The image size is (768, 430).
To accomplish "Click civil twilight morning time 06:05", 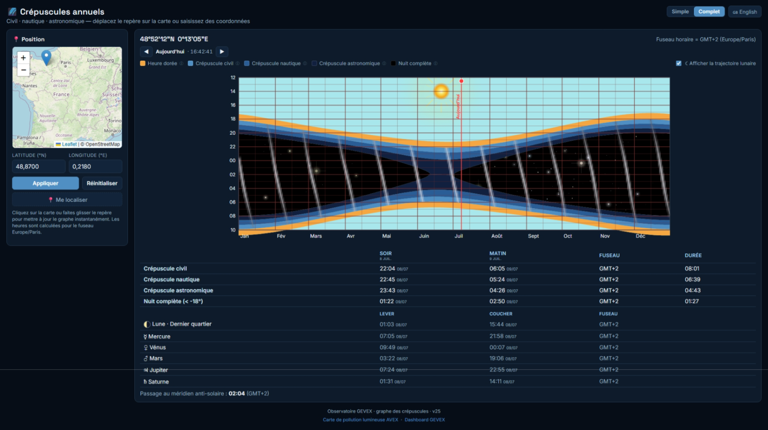I will pos(497,269).
